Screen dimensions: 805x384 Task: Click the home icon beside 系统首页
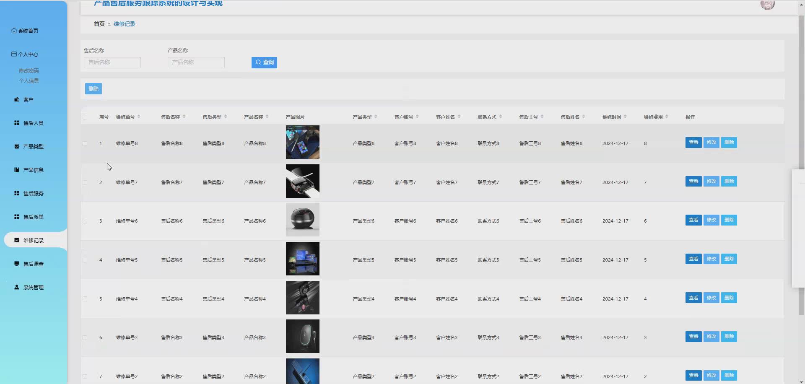pyautogui.click(x=14, y=31)
